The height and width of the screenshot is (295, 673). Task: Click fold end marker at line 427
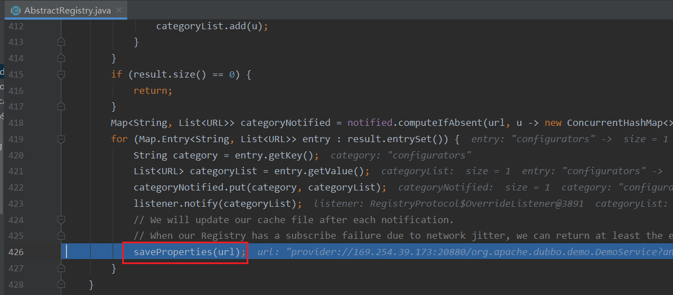[x=61, y=269]
